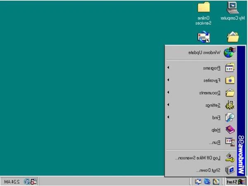Expand the Settings submenu arrow

point(168,105)
